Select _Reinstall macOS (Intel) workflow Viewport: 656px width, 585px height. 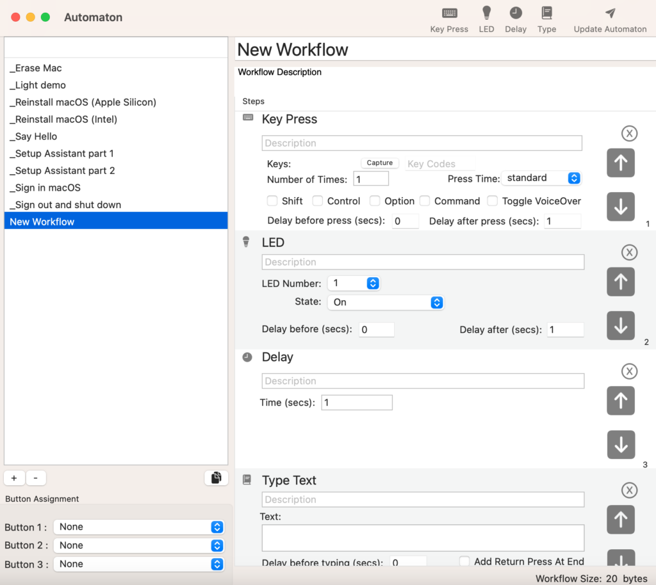tap(116, 120)
